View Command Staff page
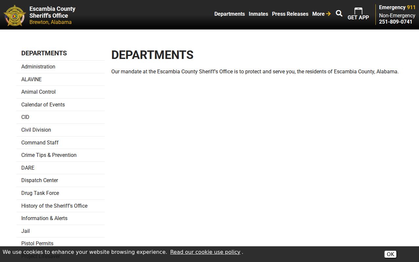Viewport: 419px width, 262px height. [61, 143]
